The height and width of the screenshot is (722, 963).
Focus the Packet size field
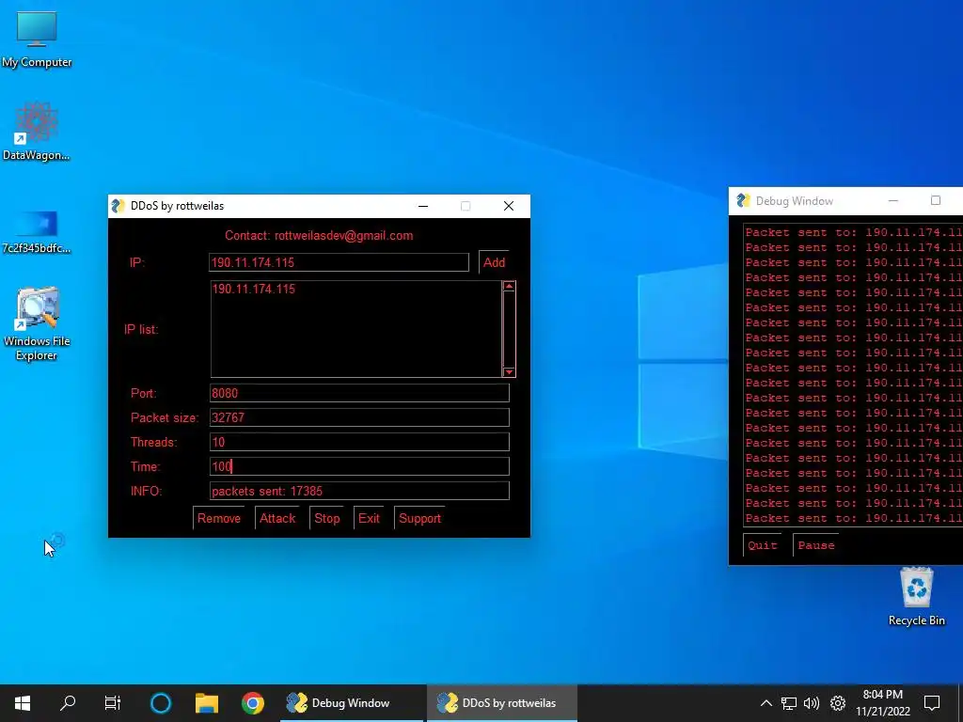pos(359,417)
